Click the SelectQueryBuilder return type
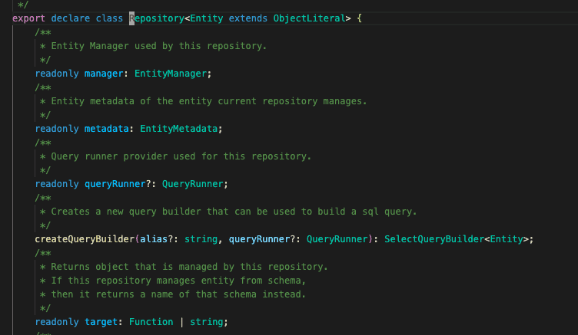578x335 pixels. tap(433, 239)
